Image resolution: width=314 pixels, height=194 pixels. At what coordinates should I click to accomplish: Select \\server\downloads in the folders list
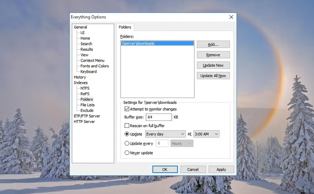157,43
